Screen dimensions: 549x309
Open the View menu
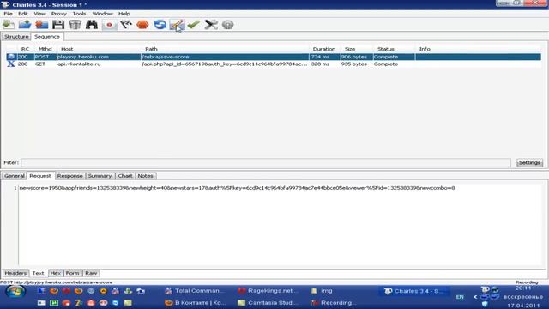pos(40,14)
